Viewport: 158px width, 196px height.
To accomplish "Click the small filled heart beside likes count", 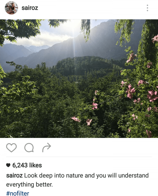I will click(8, 165).
